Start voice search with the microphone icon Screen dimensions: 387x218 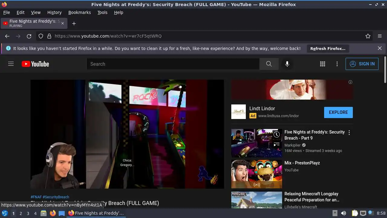click(287, 64)
